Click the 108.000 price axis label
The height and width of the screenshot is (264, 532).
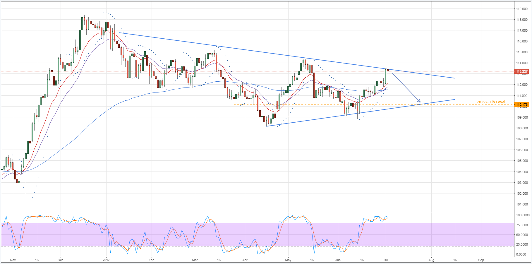pos(522,128)
